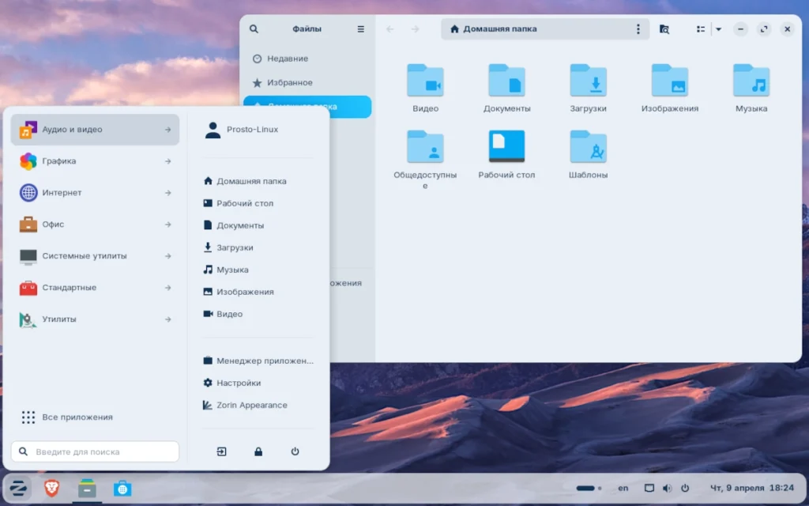
Task: Expand the Графика category
Action: (x=95, y=161)
